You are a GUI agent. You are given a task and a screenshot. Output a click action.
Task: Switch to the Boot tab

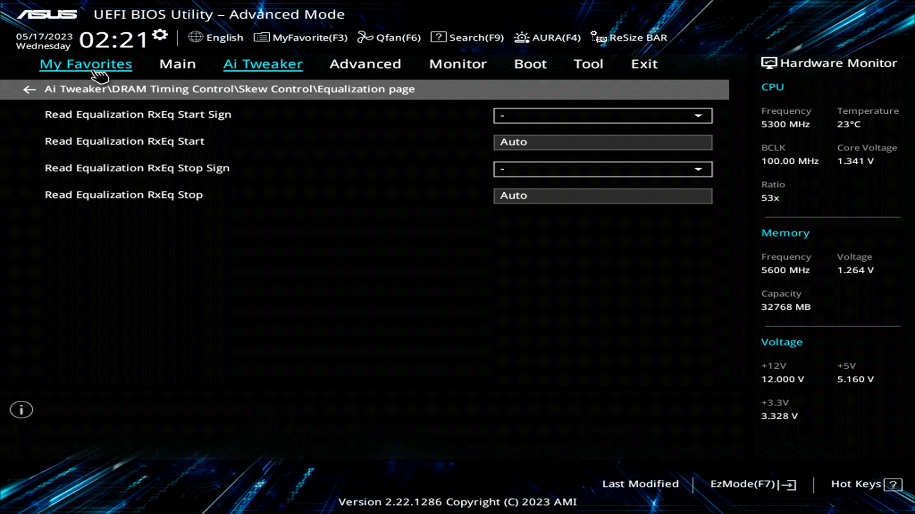pyautogui.click(x=530, y=64)
